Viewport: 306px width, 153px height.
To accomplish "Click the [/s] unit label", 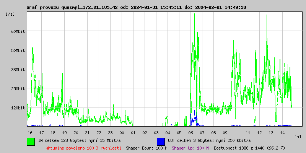I will [10, 14].
